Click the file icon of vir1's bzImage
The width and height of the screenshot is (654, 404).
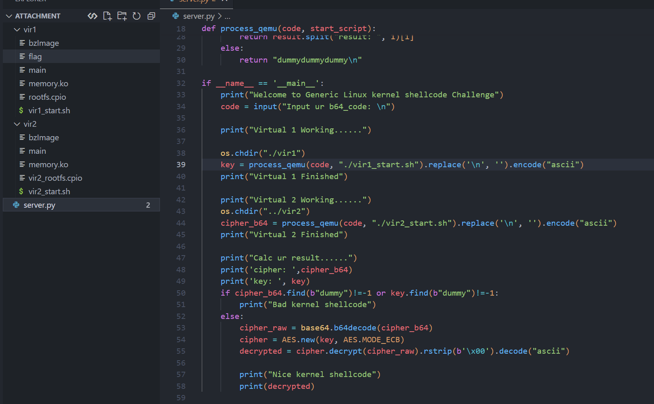(22, 43)
